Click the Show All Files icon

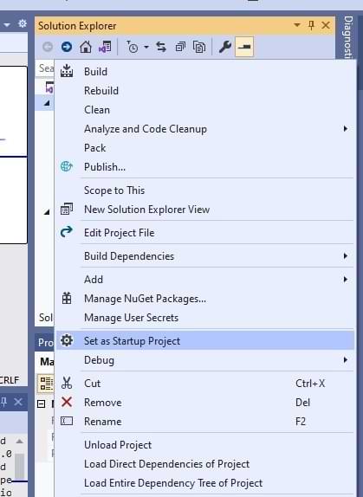click(199, 47)
